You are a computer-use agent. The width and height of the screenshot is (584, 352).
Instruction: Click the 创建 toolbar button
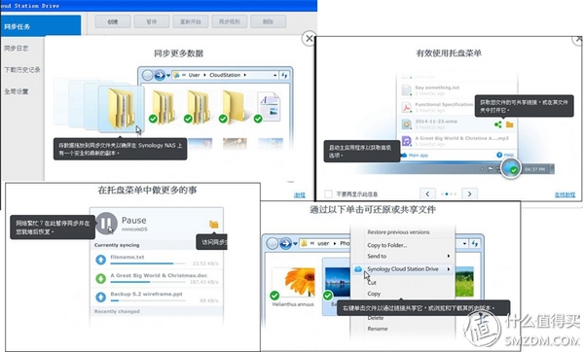point(113,21)
